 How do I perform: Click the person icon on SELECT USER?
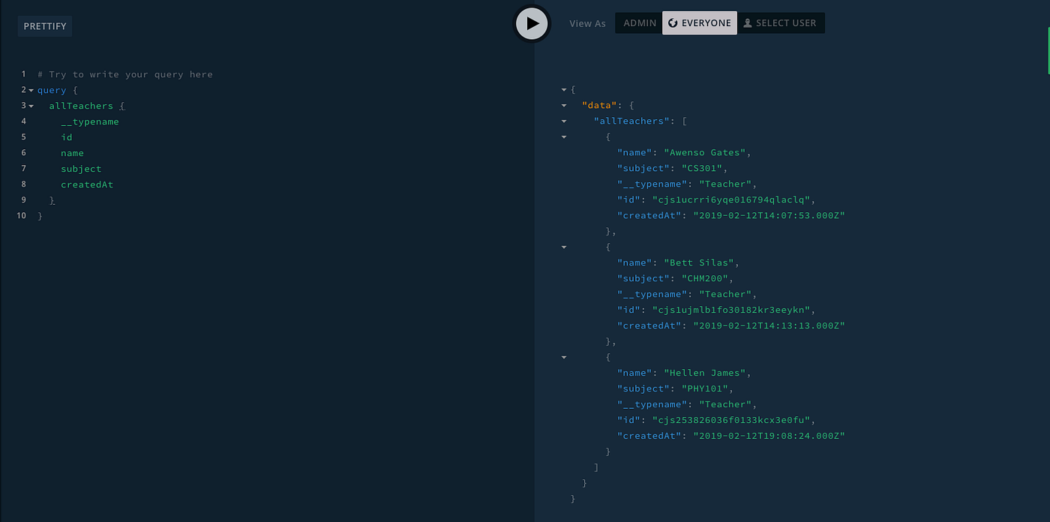[747, 22]
